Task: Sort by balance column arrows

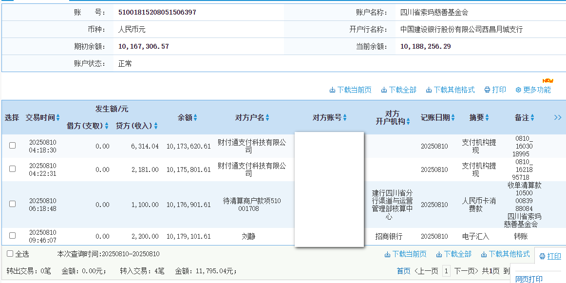Action: (195, 118)
